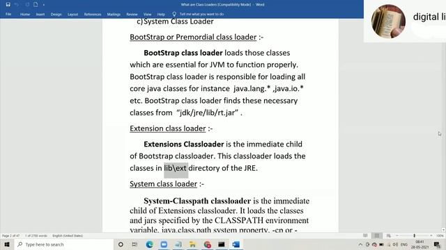This screenshot has width=446, height=250.
Task: Undo the last action with Undo icon
Action: [x=17, y=5]
